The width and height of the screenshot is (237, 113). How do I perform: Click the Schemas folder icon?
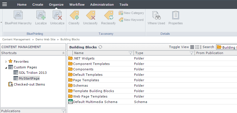coord(70,85)
